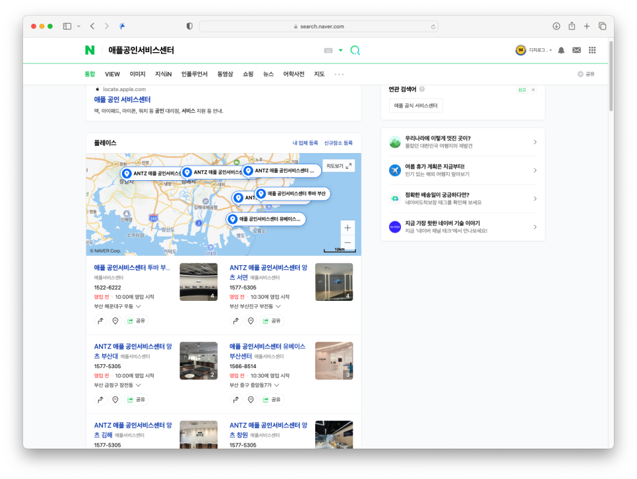The width and height of the screenshot is (637, 479).
Task: Open the sidebar options dropdown arrow
Action: 78,26
